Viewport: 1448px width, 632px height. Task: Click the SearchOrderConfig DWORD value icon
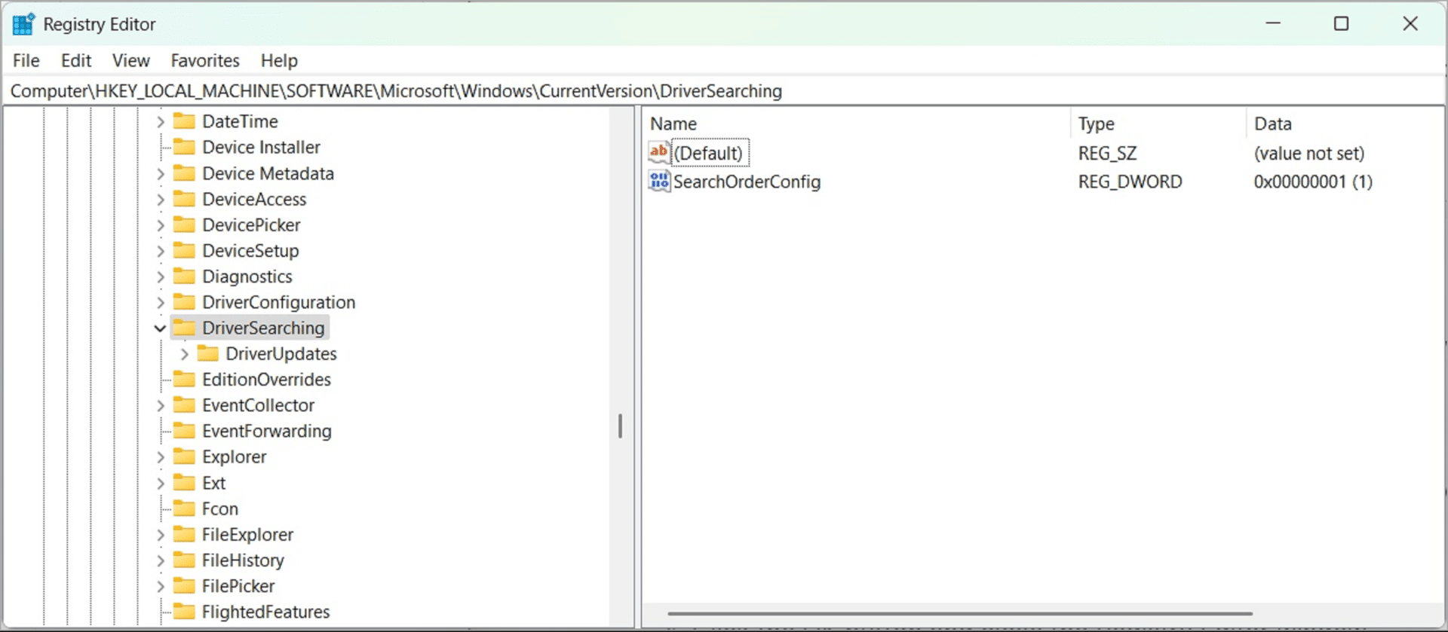[x=659, y=182]
